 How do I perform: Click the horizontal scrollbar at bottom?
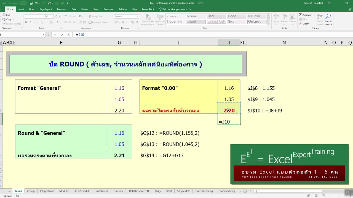(289, 191)
